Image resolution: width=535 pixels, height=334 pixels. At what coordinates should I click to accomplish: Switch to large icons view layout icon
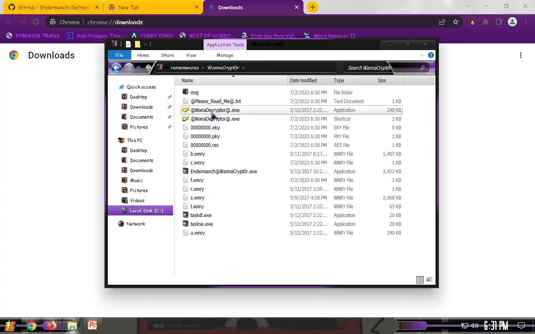429,280
